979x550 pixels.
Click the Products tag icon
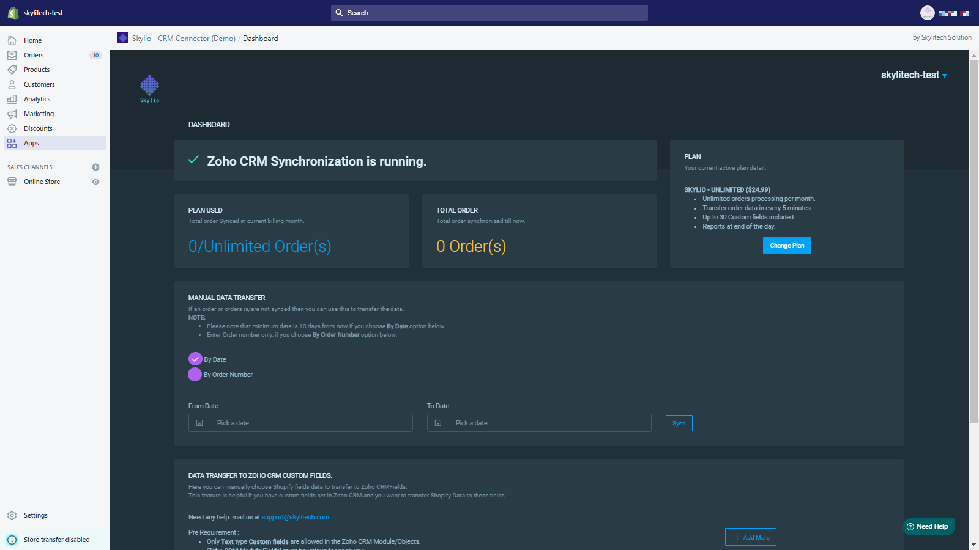pos(12,70)
